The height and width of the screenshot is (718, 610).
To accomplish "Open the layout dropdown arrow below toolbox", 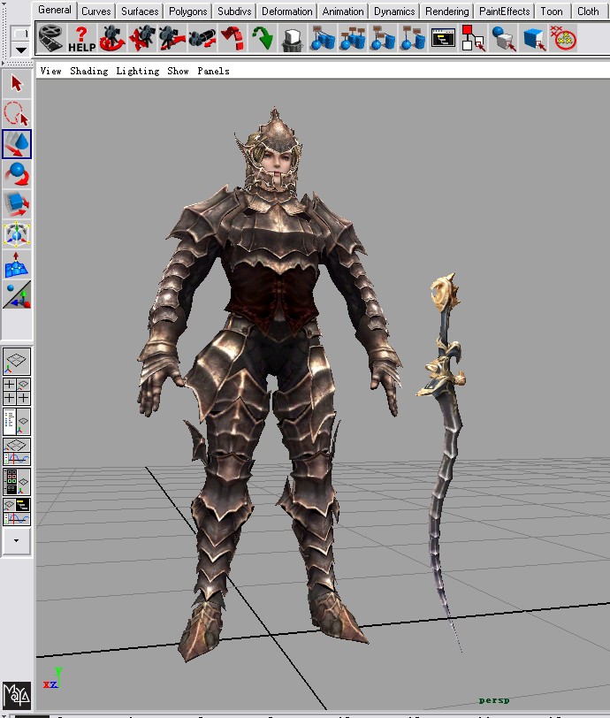I will [17, 541].
